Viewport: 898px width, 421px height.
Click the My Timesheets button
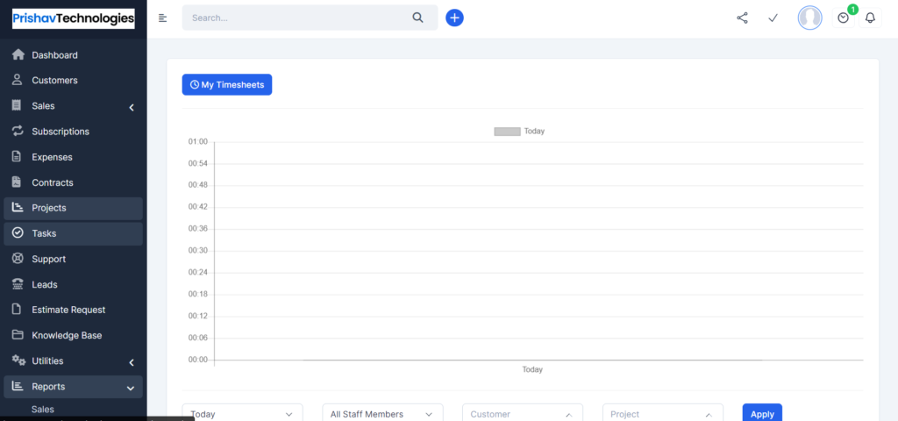coord(227,85)
